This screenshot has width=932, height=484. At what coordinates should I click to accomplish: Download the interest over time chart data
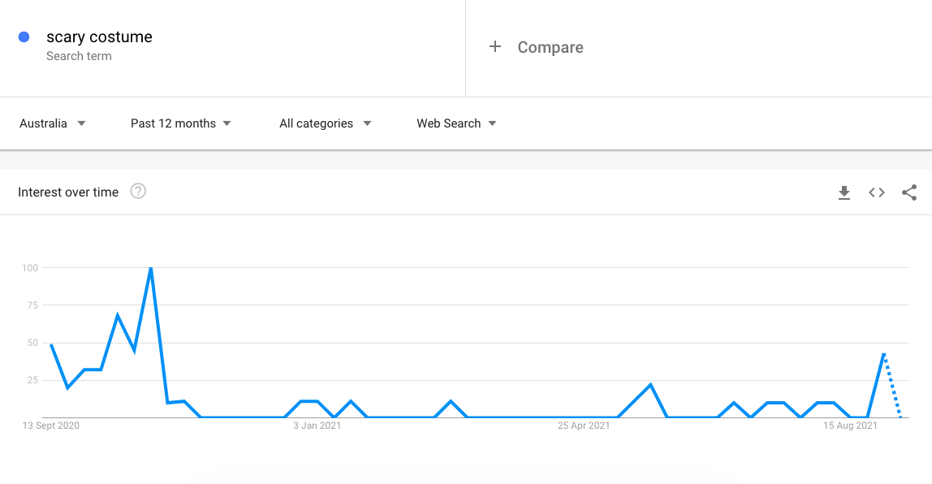click(x=844, y=192)
